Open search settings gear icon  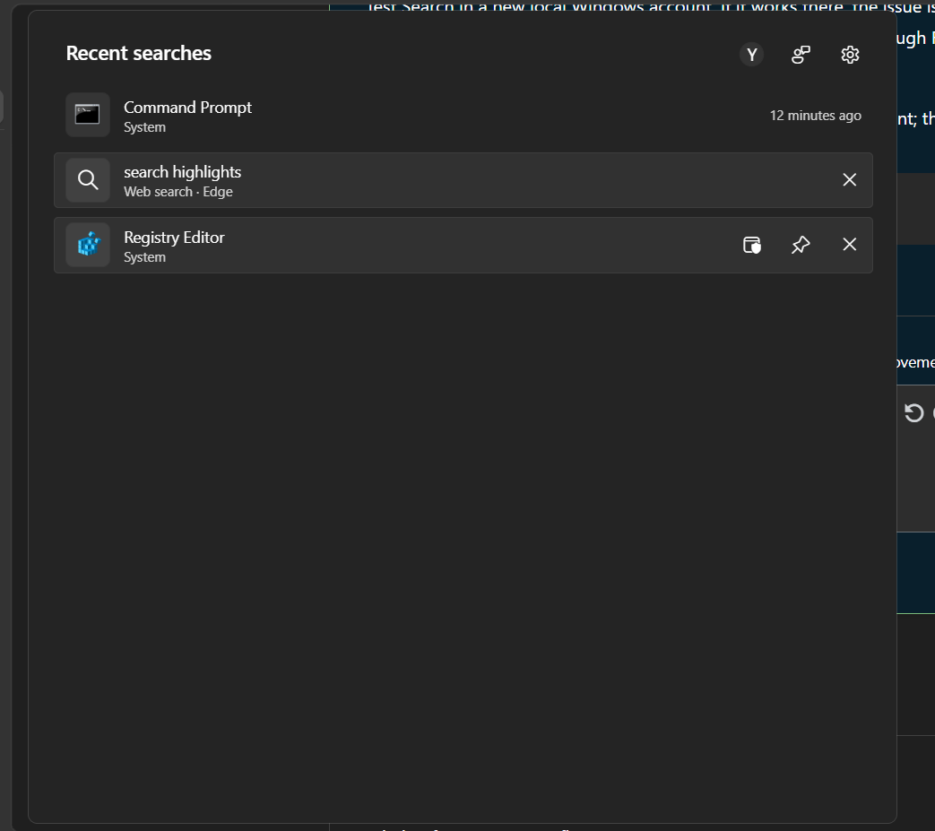[x=850, y=55]
